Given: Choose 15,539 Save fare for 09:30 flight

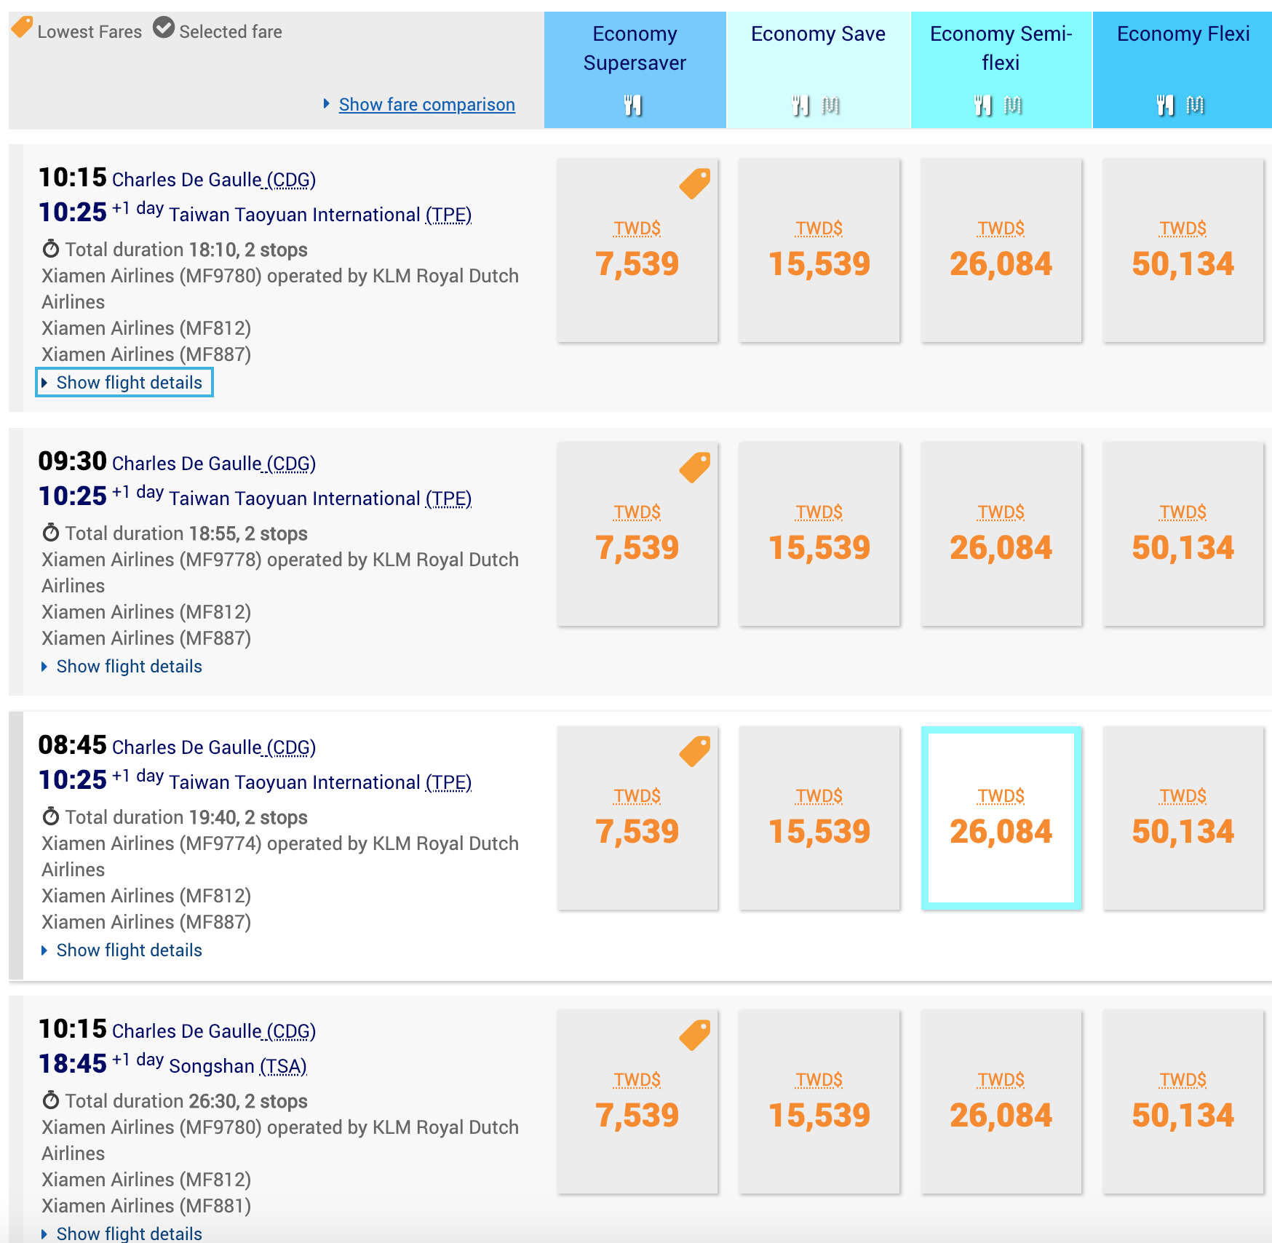Looking at the screenshot, I should (819, 534).
